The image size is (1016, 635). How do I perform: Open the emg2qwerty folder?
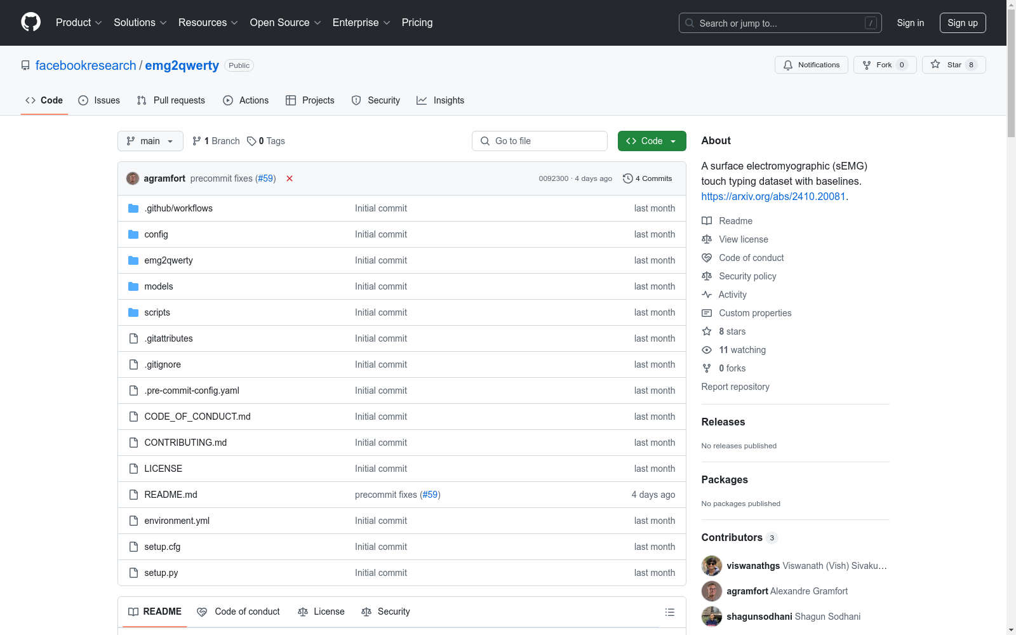168,260
